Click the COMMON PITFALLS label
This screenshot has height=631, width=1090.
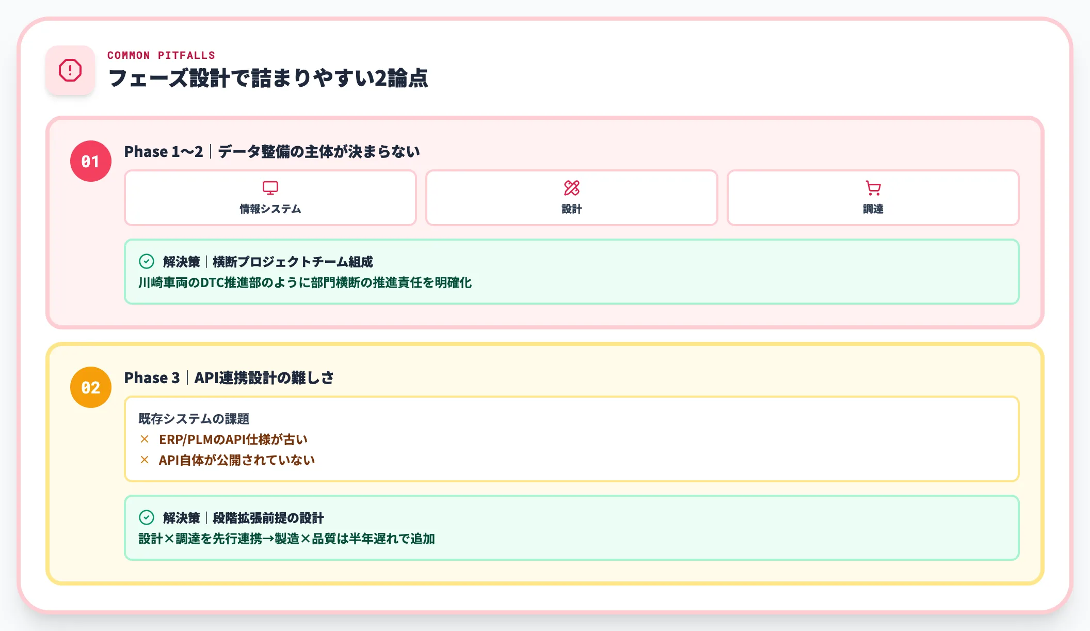(162, 55)
